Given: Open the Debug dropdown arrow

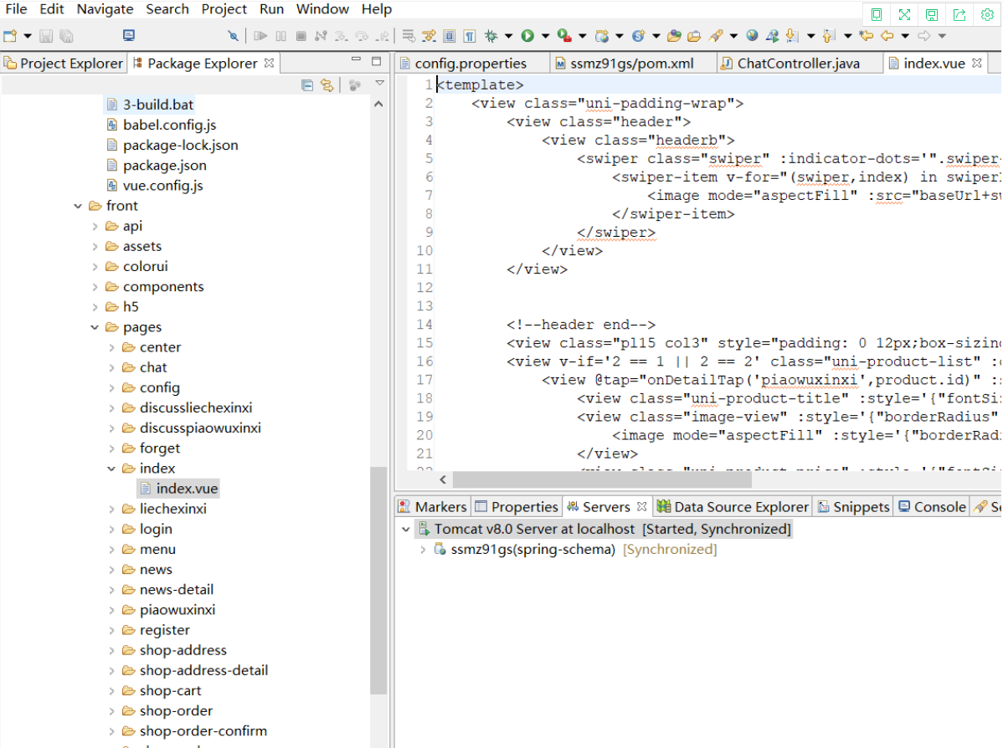Looking at the screenshot, I should tap(508, 36).
